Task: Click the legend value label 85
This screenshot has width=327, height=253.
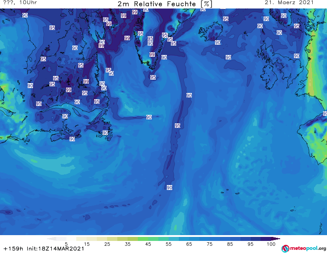Action: [230, 244]
